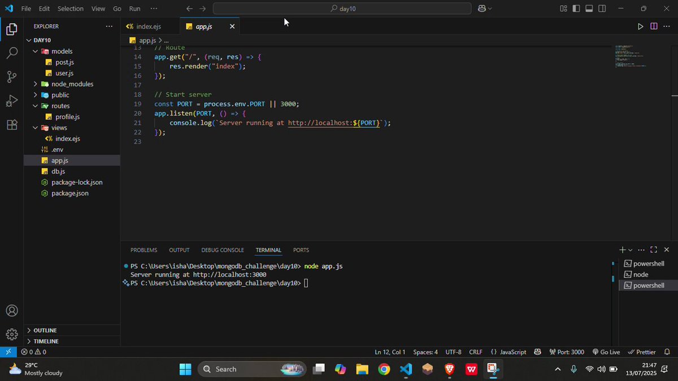
Task: Toggle the bottom Panel visibility
Action: click(589, 8)
